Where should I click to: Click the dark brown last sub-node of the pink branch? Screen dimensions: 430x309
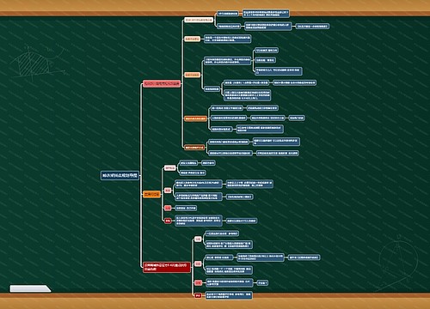[x=194, y=148]
